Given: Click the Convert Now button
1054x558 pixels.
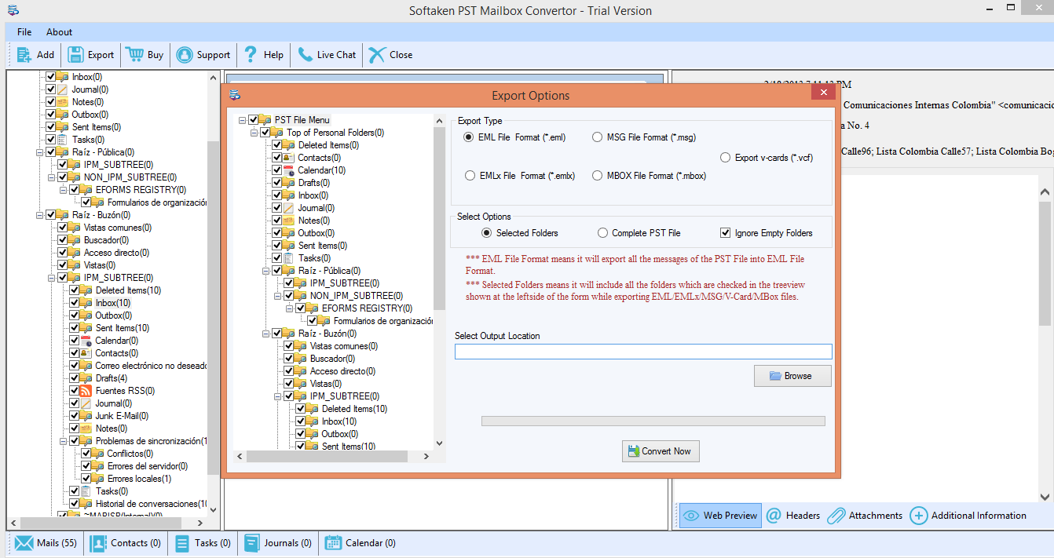Looking at the screenshot, I should [x=660, y=451].
